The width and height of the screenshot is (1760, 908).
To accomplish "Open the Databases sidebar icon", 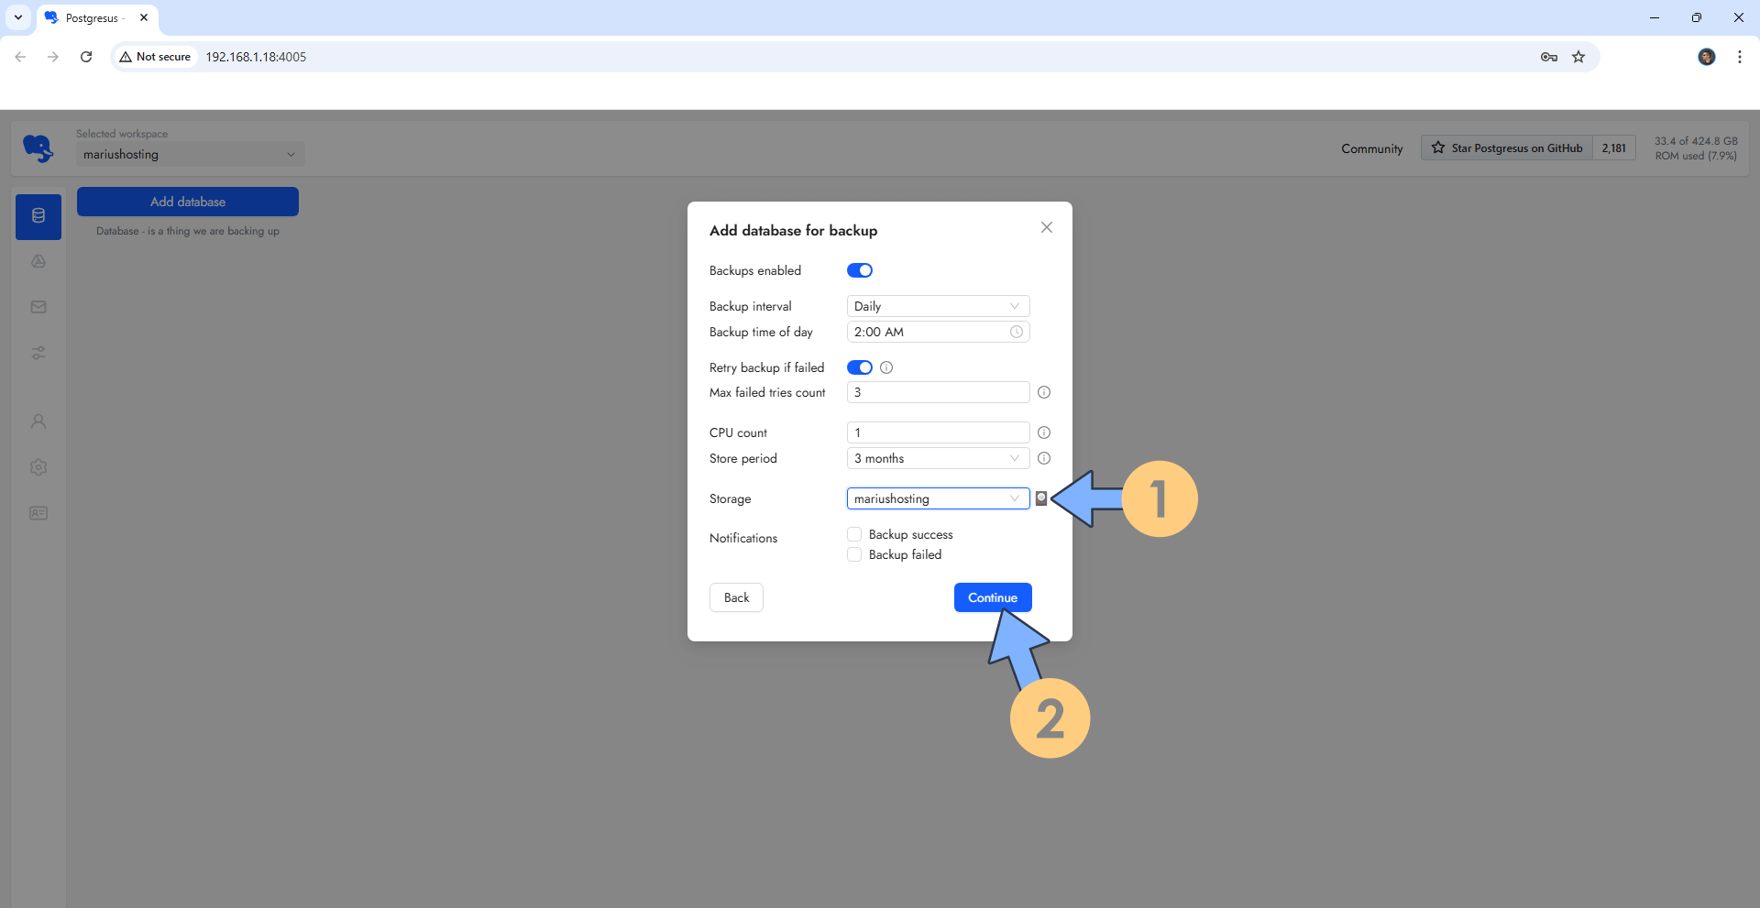I will (38, 216).
